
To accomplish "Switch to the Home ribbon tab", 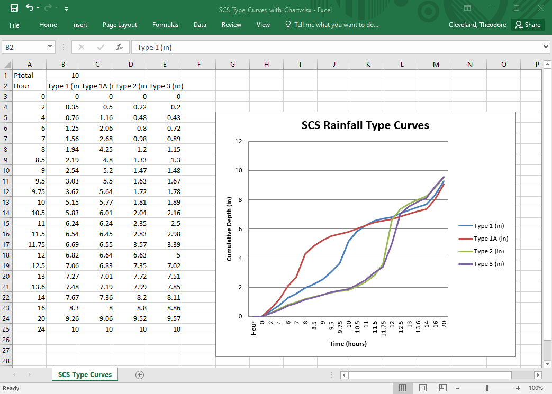I will point(48,25).
